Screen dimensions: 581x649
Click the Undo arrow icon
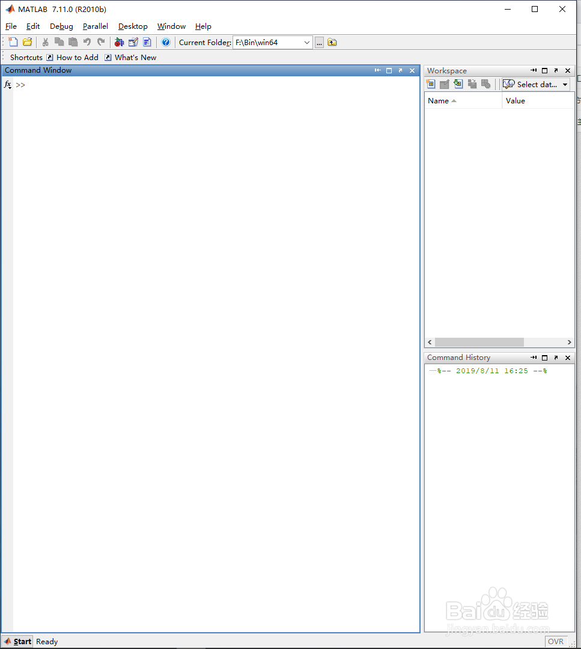click(x=87, y=42)
